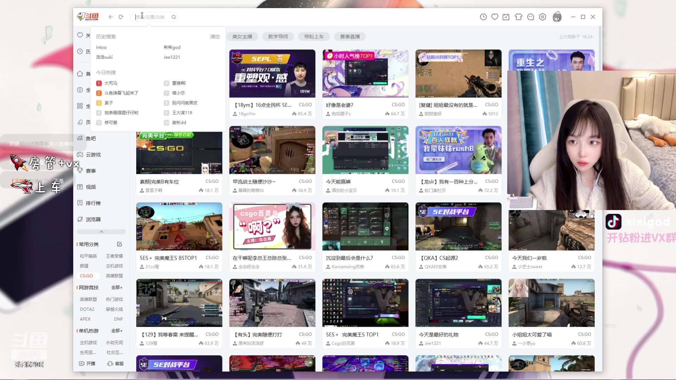The height and width of the screenshot is (380, 676).
Task: Open followed list heart icon in top bar
Action: 495,17
